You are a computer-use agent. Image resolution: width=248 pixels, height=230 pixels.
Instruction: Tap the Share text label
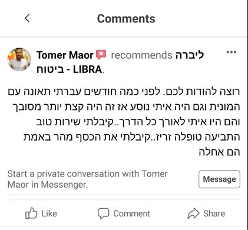(214, 214)
